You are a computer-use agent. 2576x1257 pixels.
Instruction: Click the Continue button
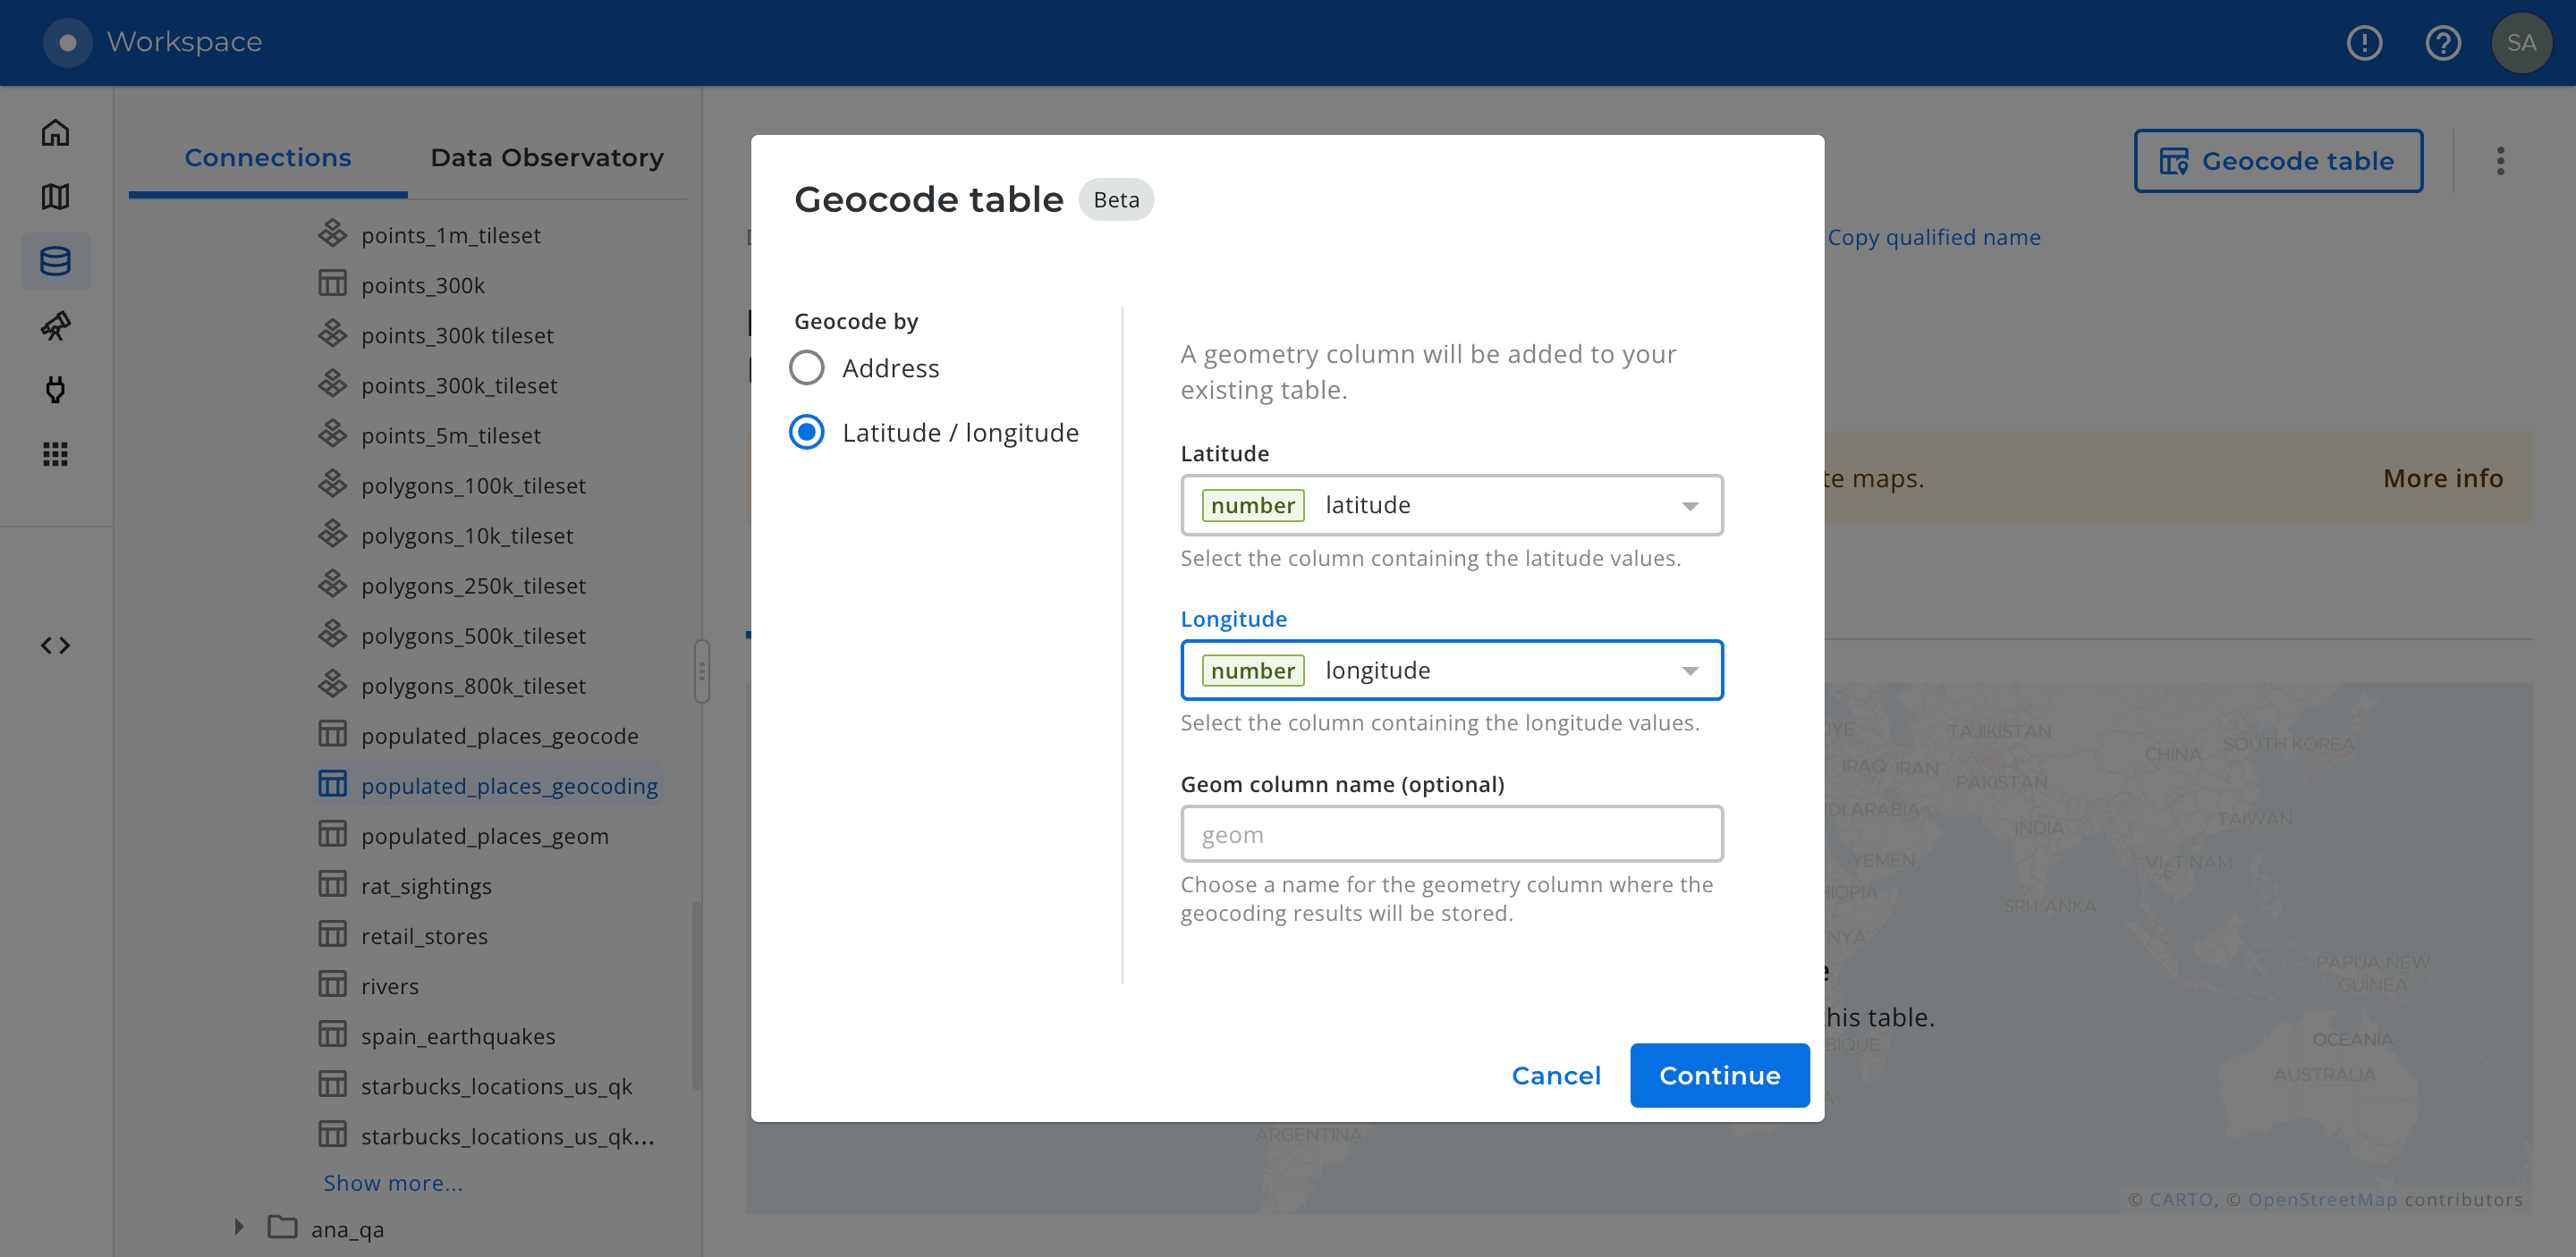1719,1076
